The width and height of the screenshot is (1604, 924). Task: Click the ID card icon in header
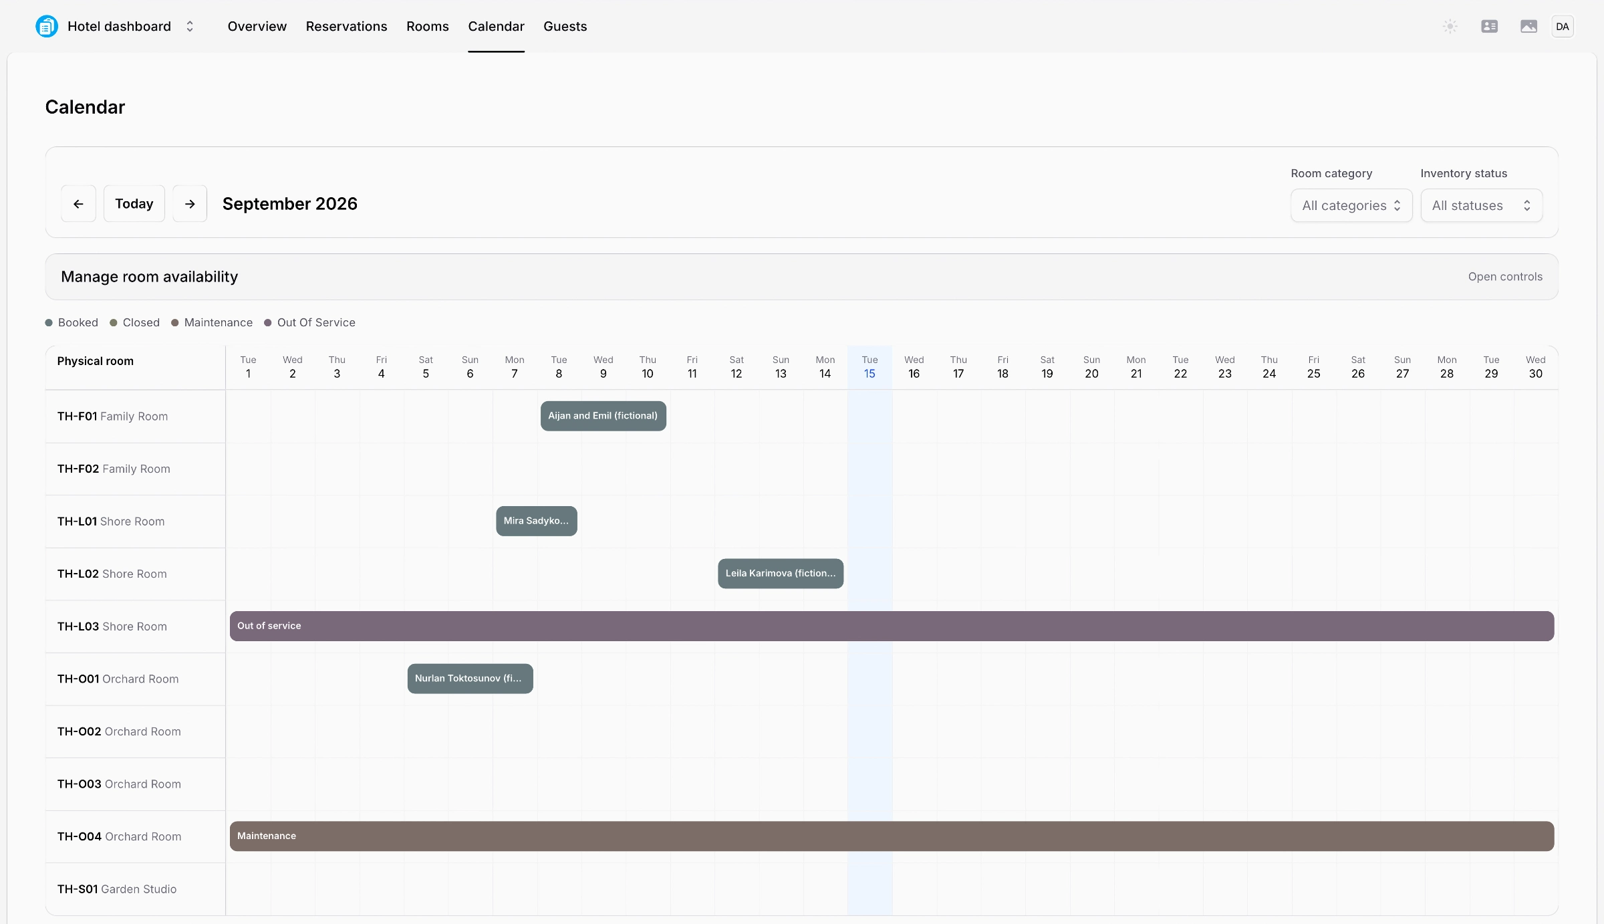pos(1489,26)
